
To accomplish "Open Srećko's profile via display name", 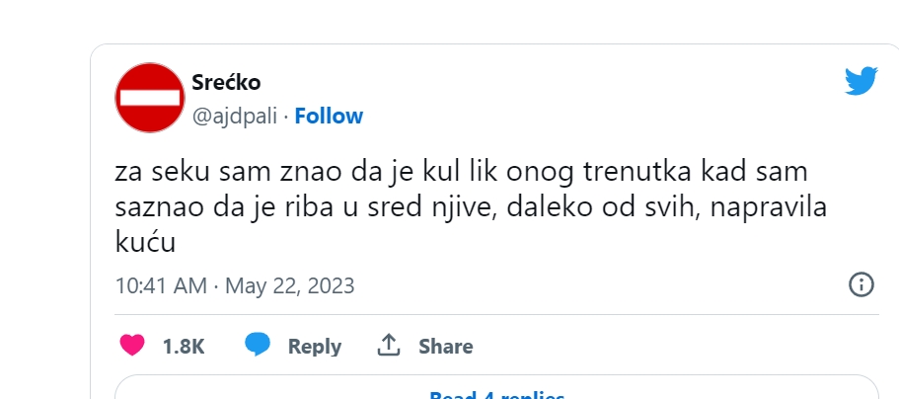I will tap(227, 81).
